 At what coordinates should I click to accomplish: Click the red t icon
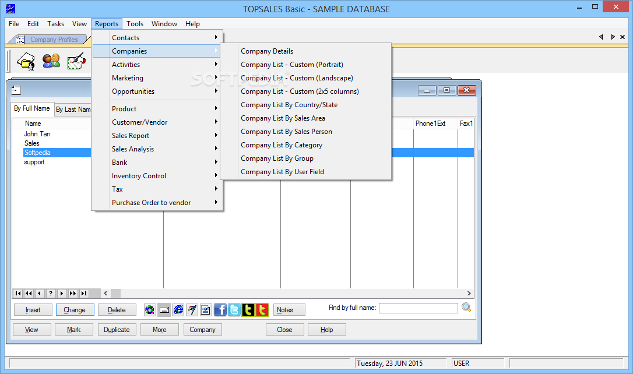coord(262,310)
